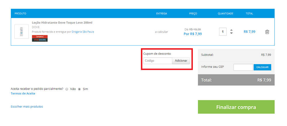Click the CEP input field
287x126 pixels.
pos(243,67)
